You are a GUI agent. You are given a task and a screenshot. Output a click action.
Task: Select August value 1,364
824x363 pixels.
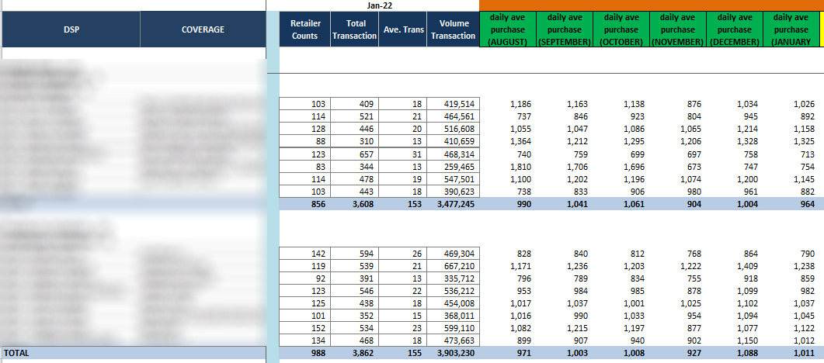click(520, 141)
